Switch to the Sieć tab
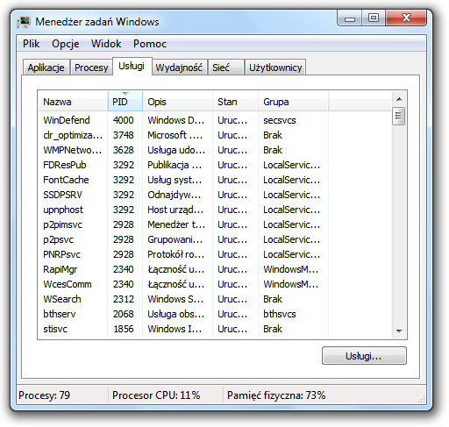Image resolution: width=449 pixels, height=427 pixels. pos(225,68)
